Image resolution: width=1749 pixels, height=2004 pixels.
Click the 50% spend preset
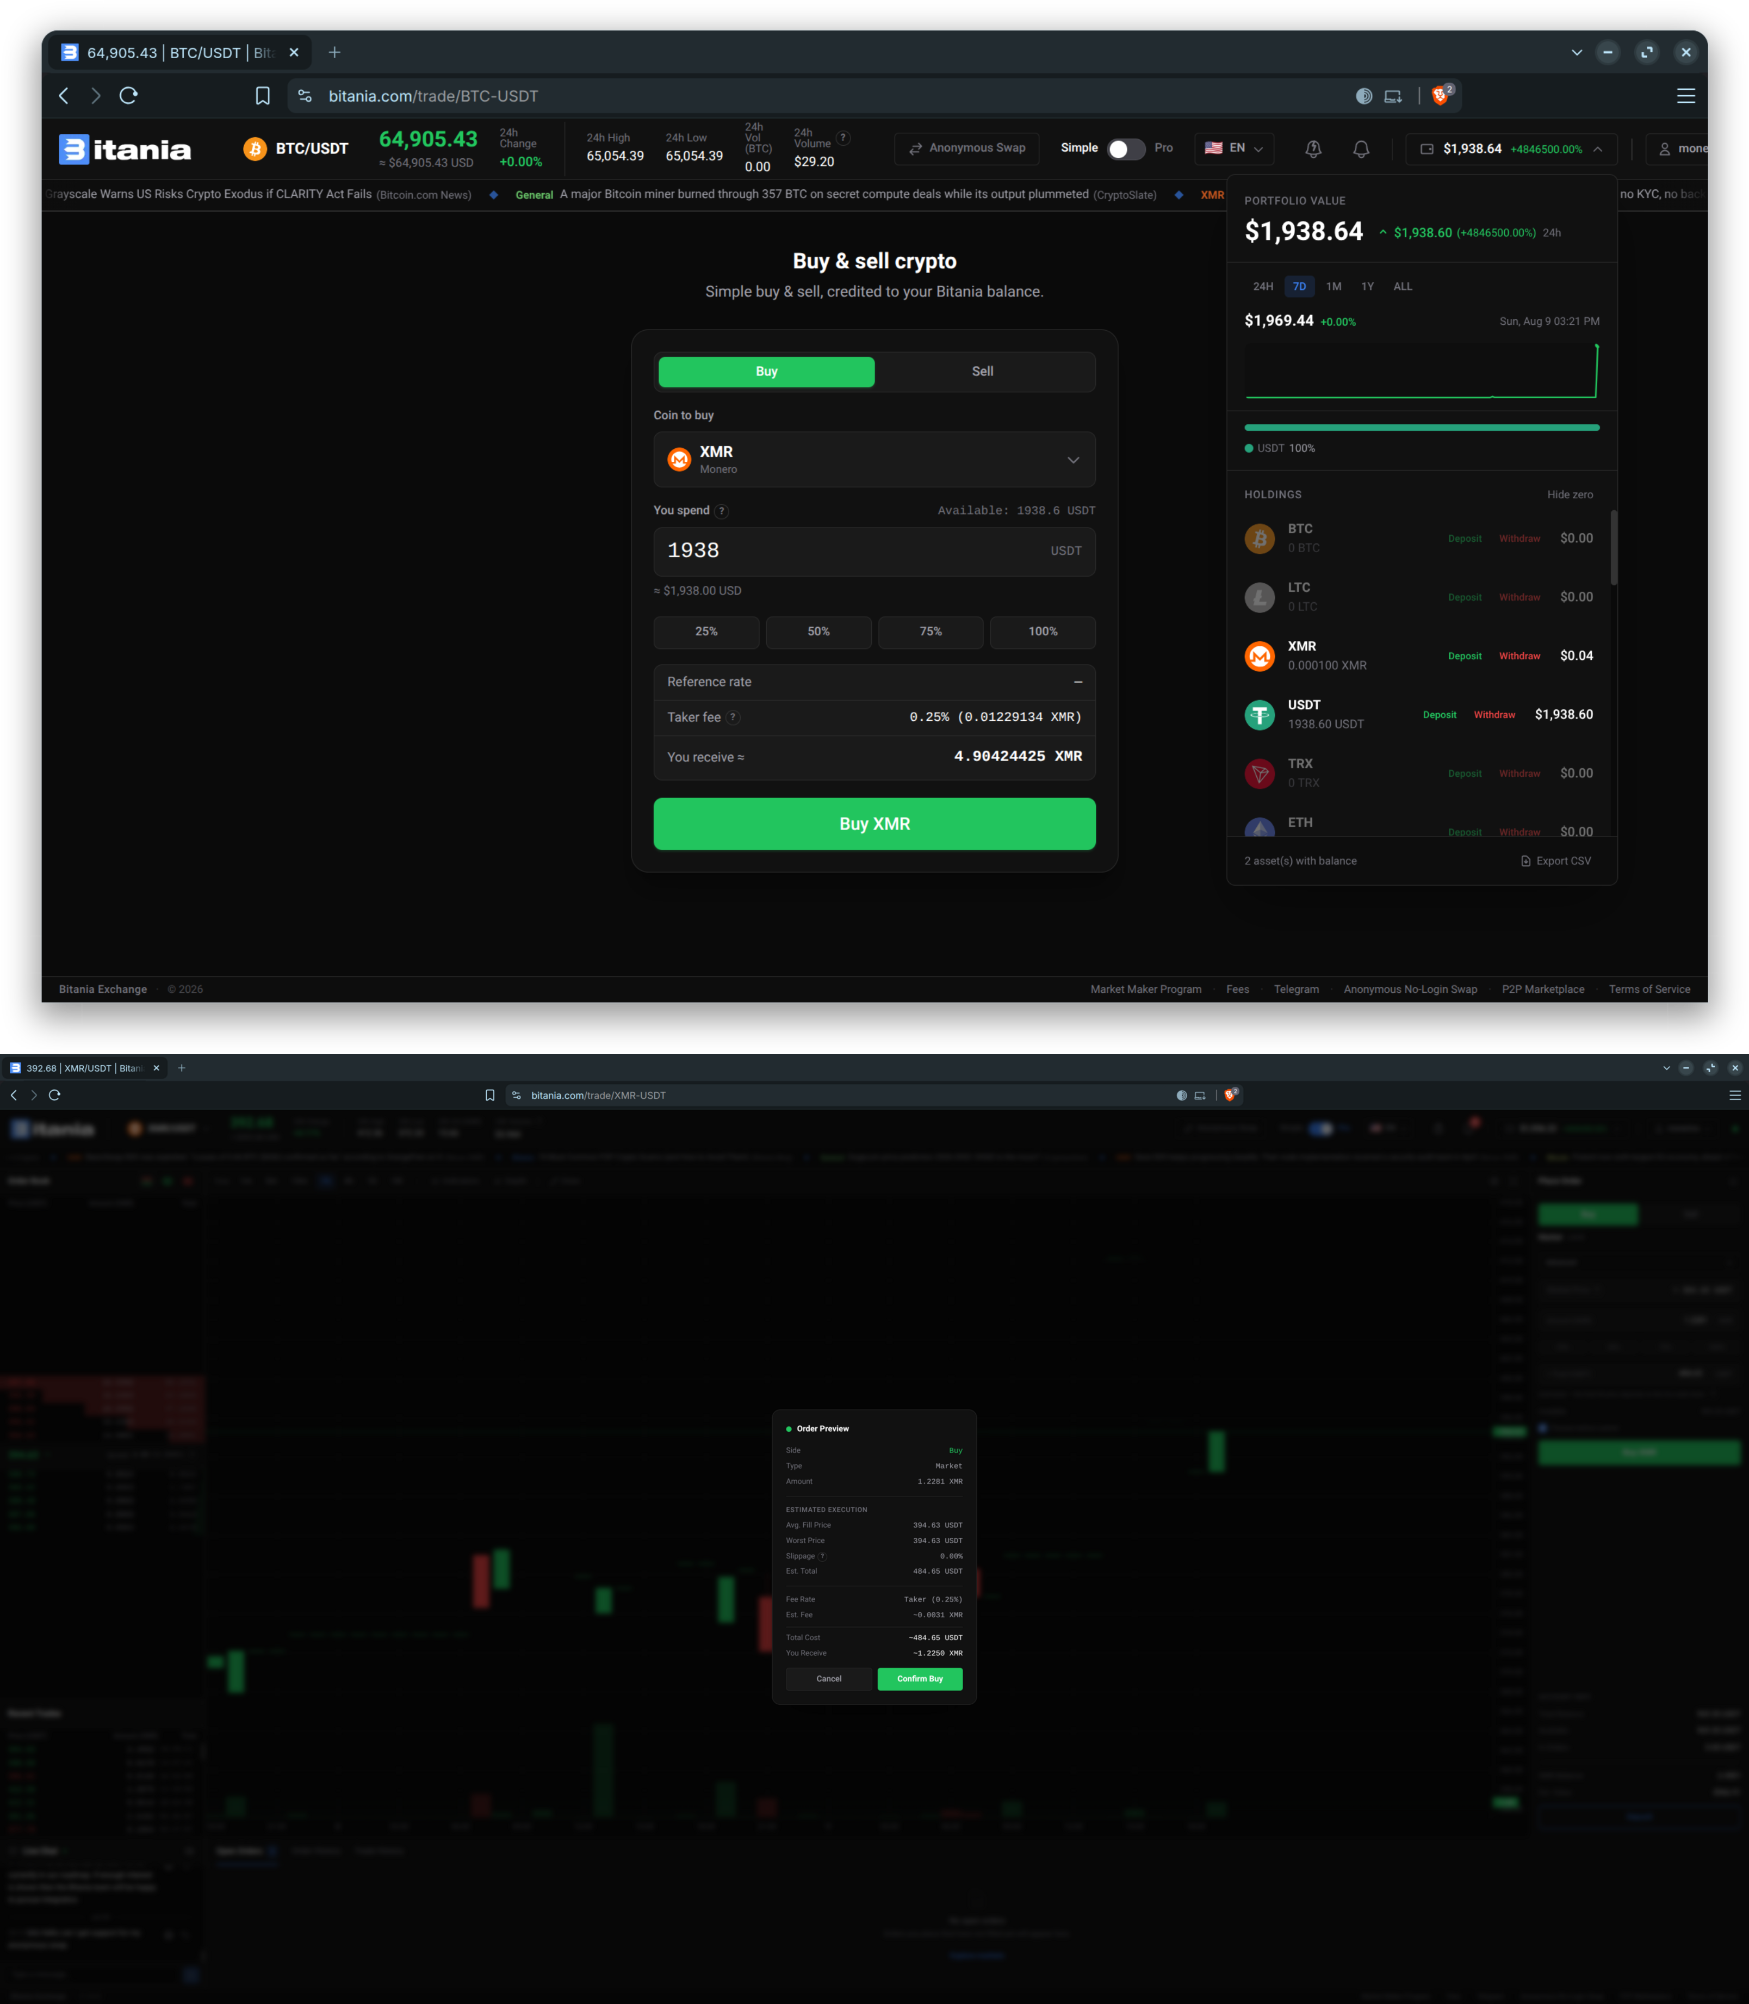pos(818,633)
